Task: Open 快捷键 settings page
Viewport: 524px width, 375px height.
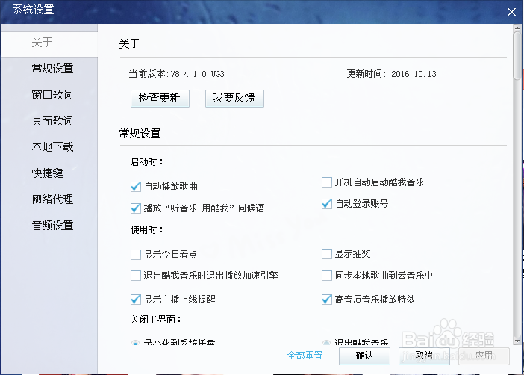Action: tap(49, 173)
